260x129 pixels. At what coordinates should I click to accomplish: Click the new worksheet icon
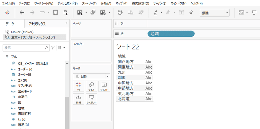point(80,13)
